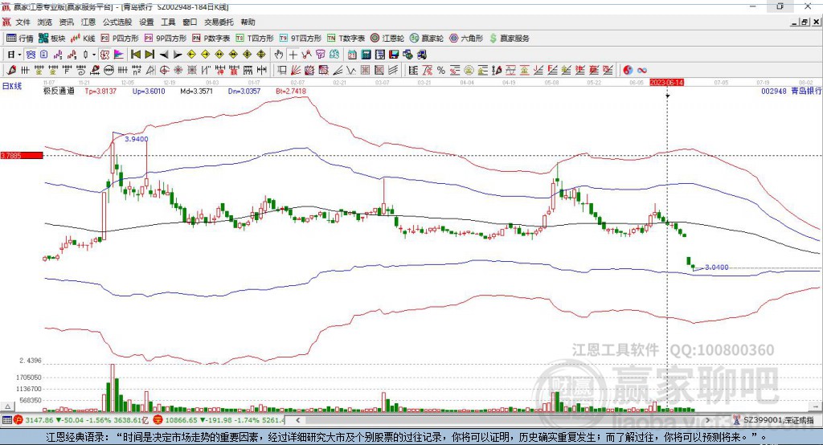The image size is (823, 445).
Task: Open 赢家服务 with dollar icon
Action: coord(509,39)
